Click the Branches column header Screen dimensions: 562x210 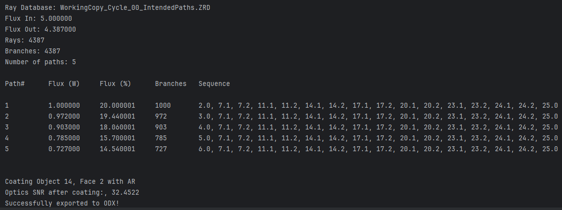pos(170,84)
